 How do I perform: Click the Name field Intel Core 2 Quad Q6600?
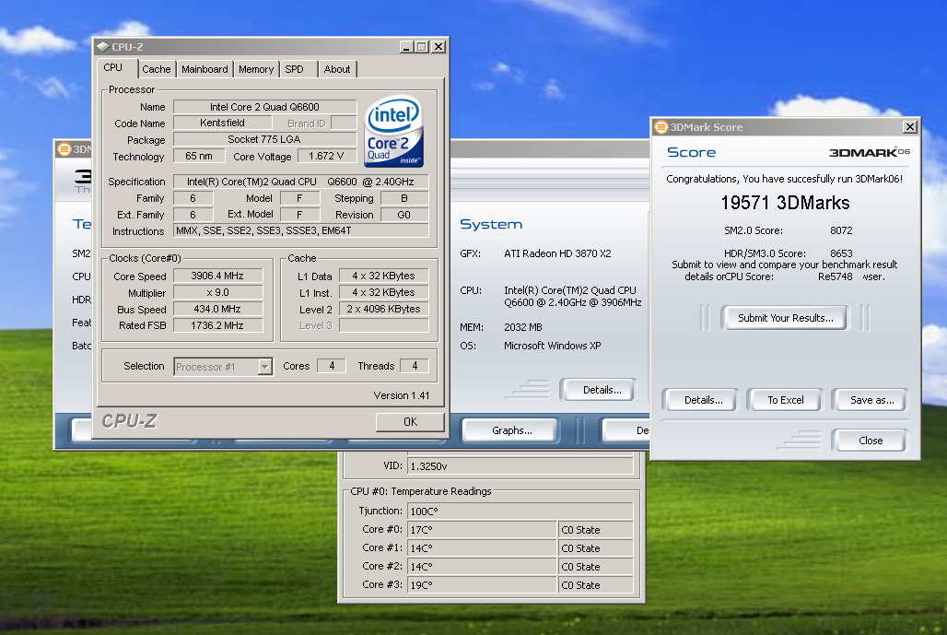[x=264, y=107]
